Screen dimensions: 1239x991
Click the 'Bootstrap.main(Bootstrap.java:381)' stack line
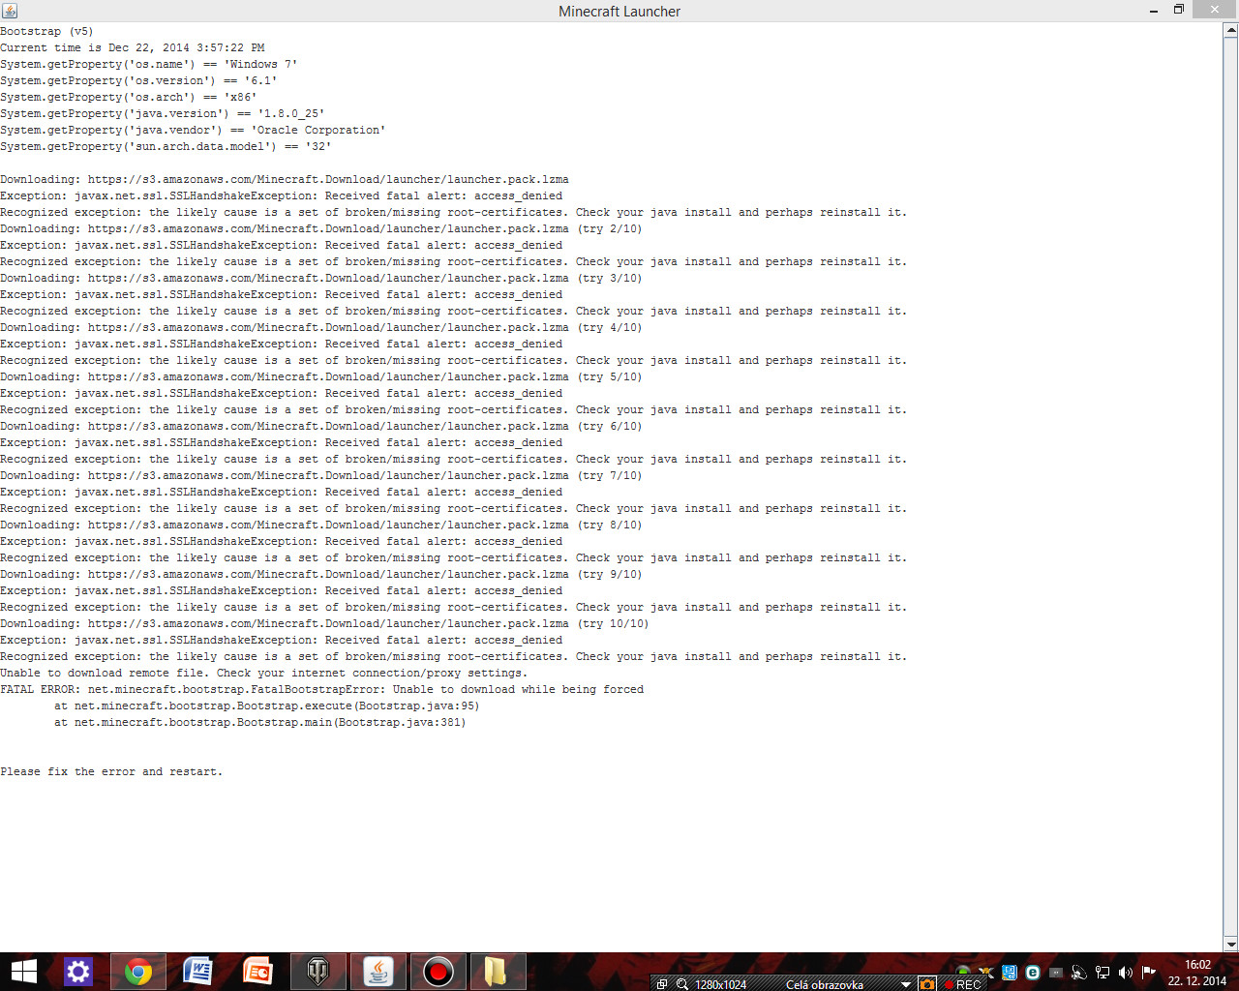[x=260, y=722]
